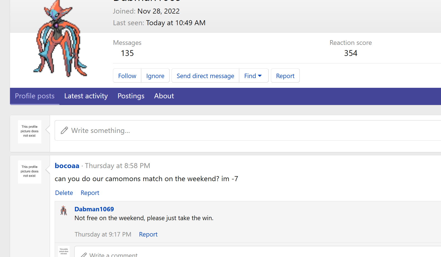Click the text "Nov 28, 2022"

(158, 11)
